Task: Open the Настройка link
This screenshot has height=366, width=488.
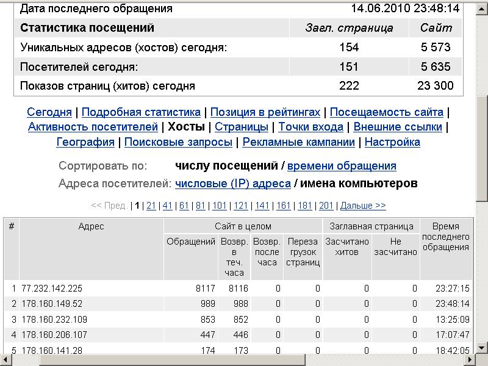Action: pyautogui.click(x=392, y=142)
